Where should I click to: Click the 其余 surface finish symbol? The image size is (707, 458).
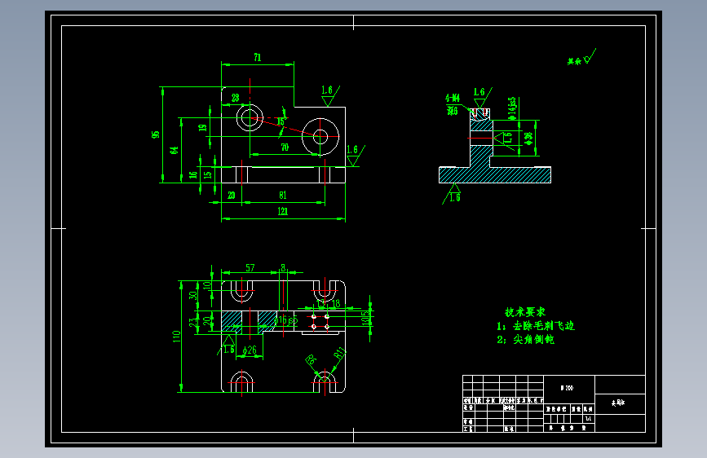581,58
